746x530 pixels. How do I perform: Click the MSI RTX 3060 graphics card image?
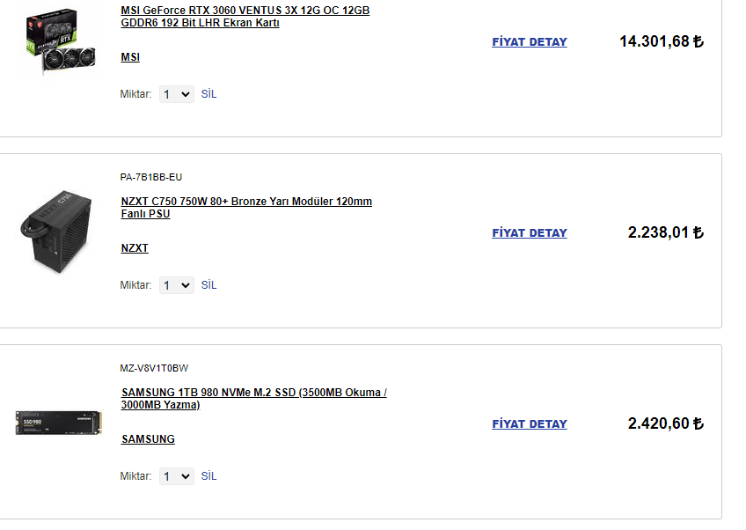click(60, 42)
